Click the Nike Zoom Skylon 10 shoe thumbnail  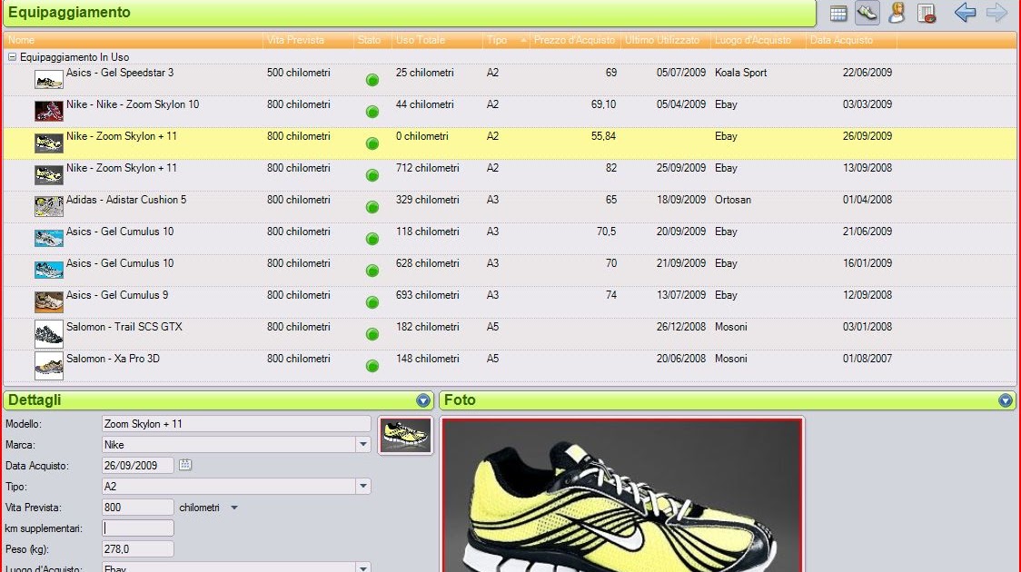pos(49,112)
